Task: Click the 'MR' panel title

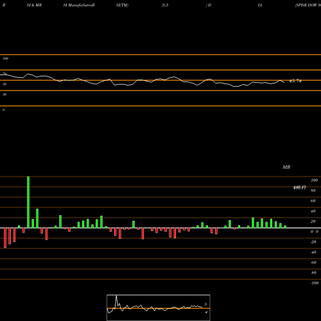Action: [x=286, y=167]
